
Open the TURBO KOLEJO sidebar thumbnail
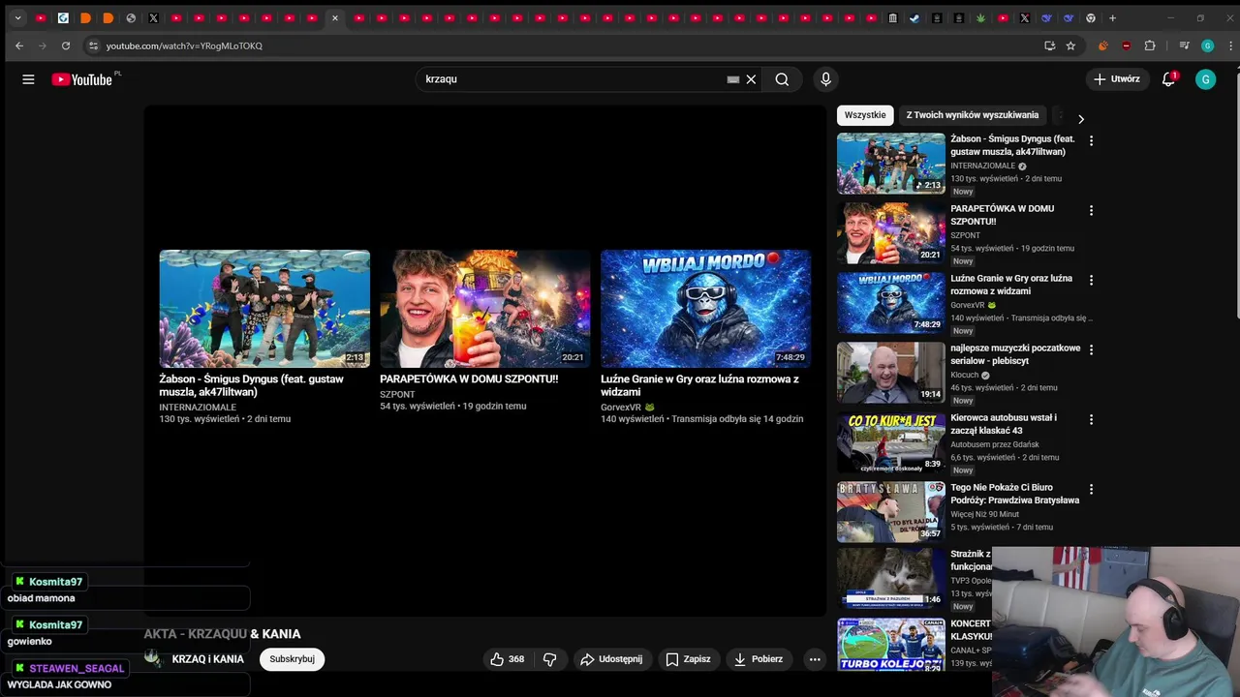(x=891, y=646)
